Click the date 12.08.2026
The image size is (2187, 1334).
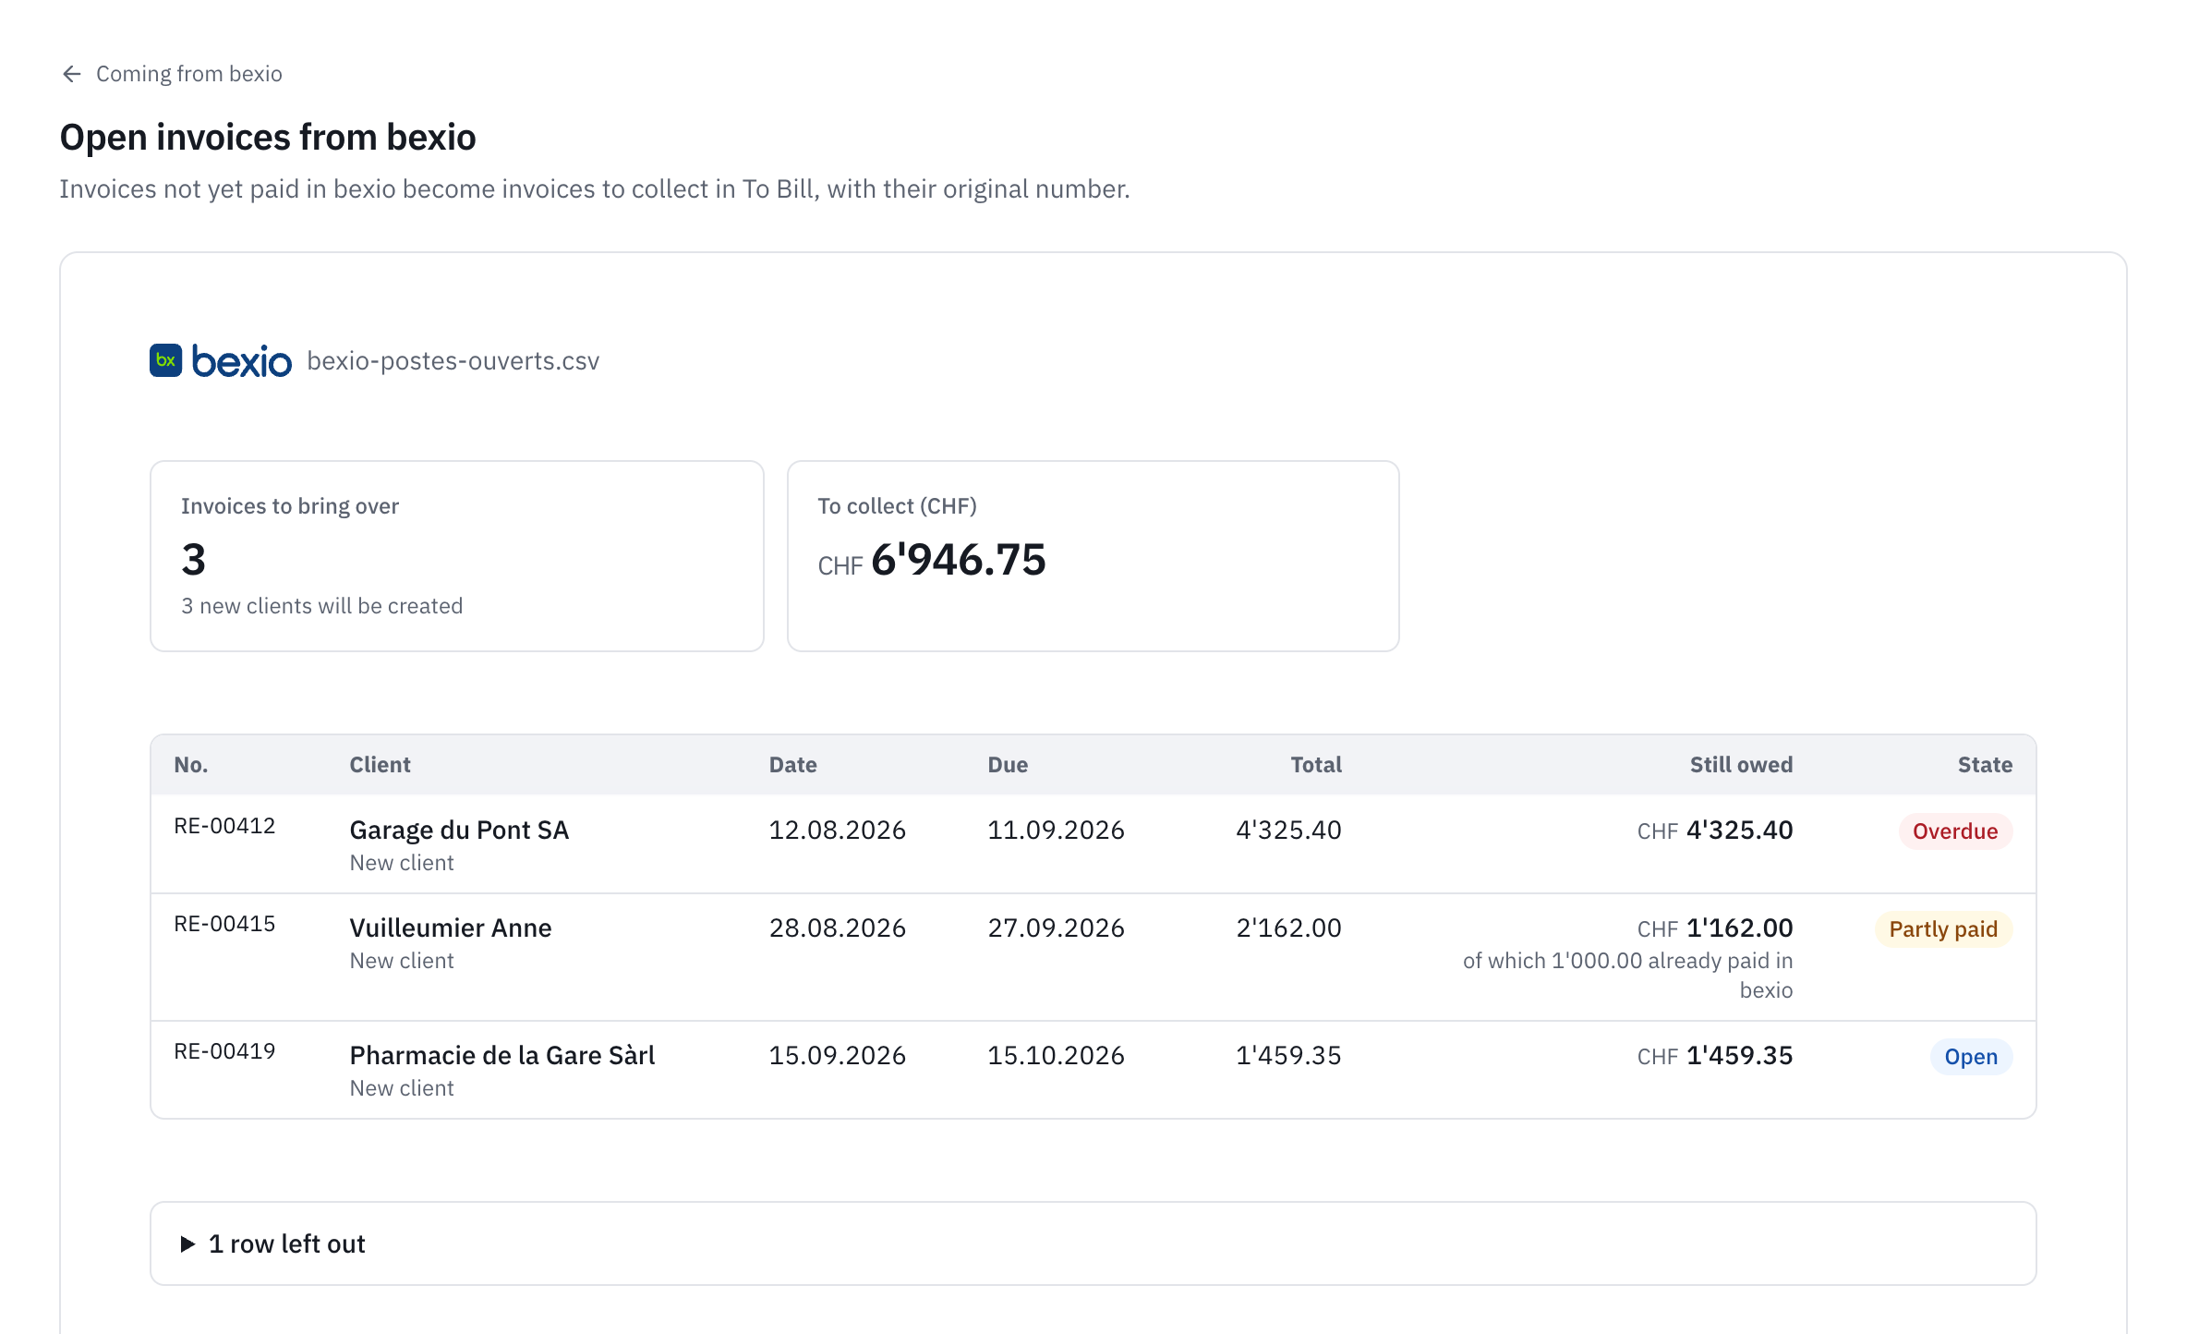[x=837, y=830]
